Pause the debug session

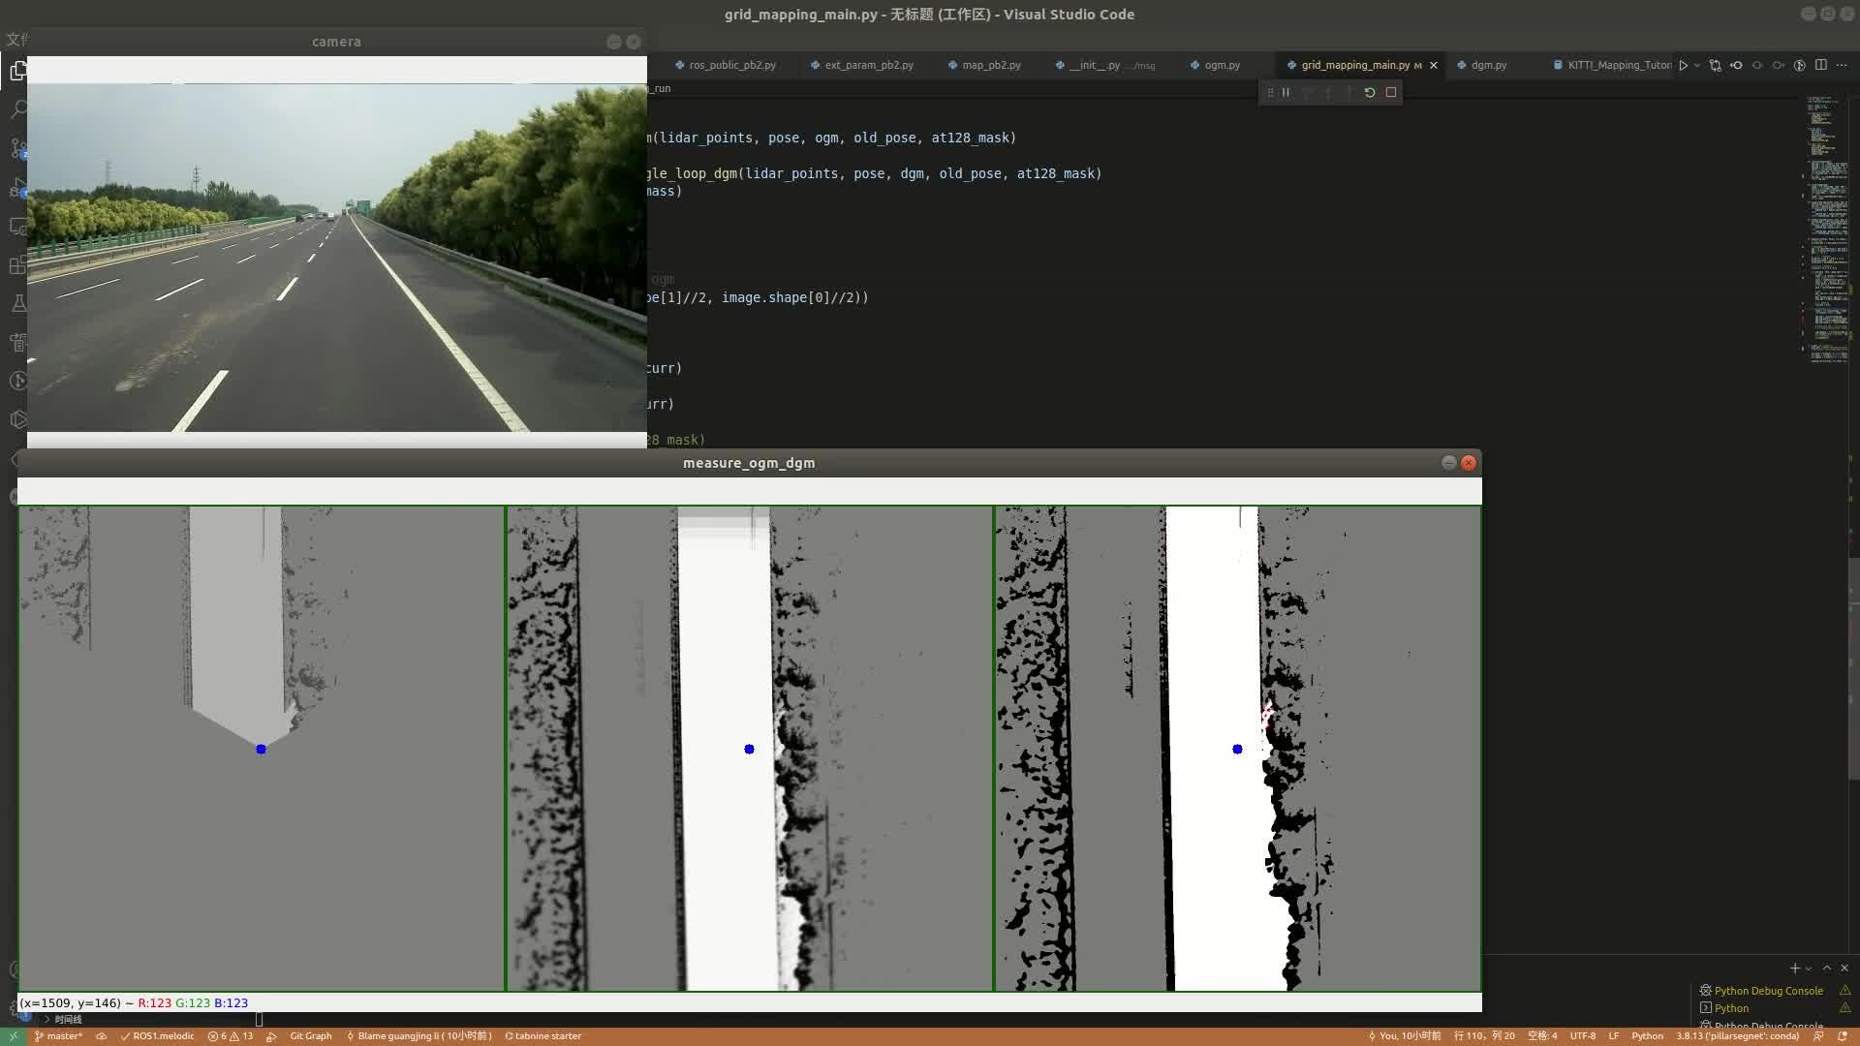[1286, 92]
